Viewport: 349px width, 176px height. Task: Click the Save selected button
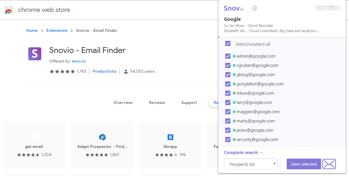304,164
